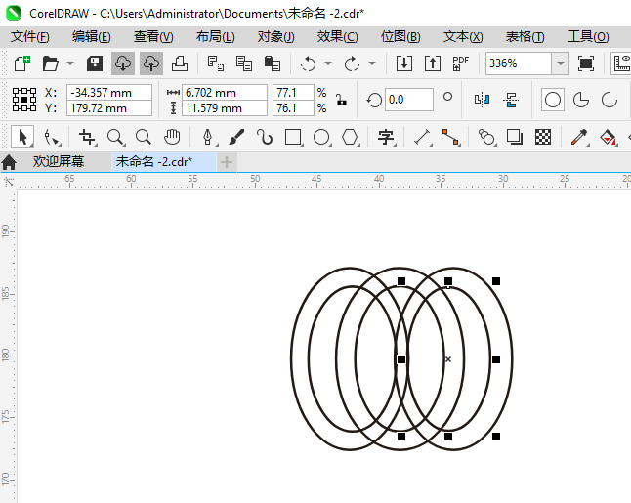The image size is (631, 503).
Task: Expand the undo history dropdown
Action: pos(328,63)
